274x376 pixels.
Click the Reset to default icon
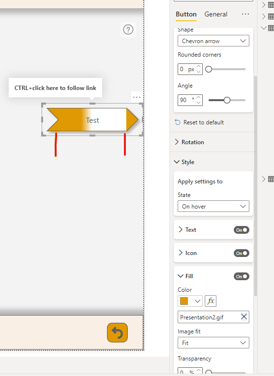point(178,122)
